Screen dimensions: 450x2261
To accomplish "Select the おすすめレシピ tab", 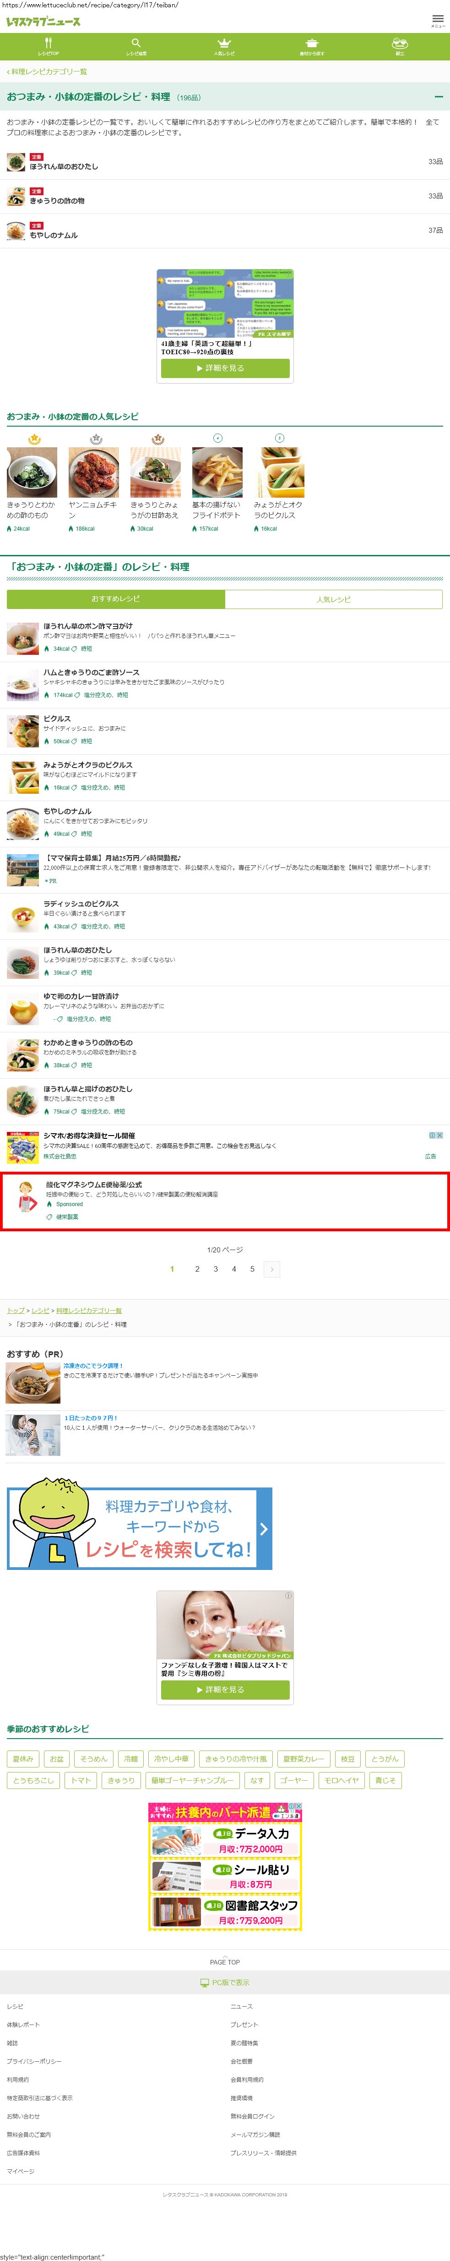I will click(116, 598).
